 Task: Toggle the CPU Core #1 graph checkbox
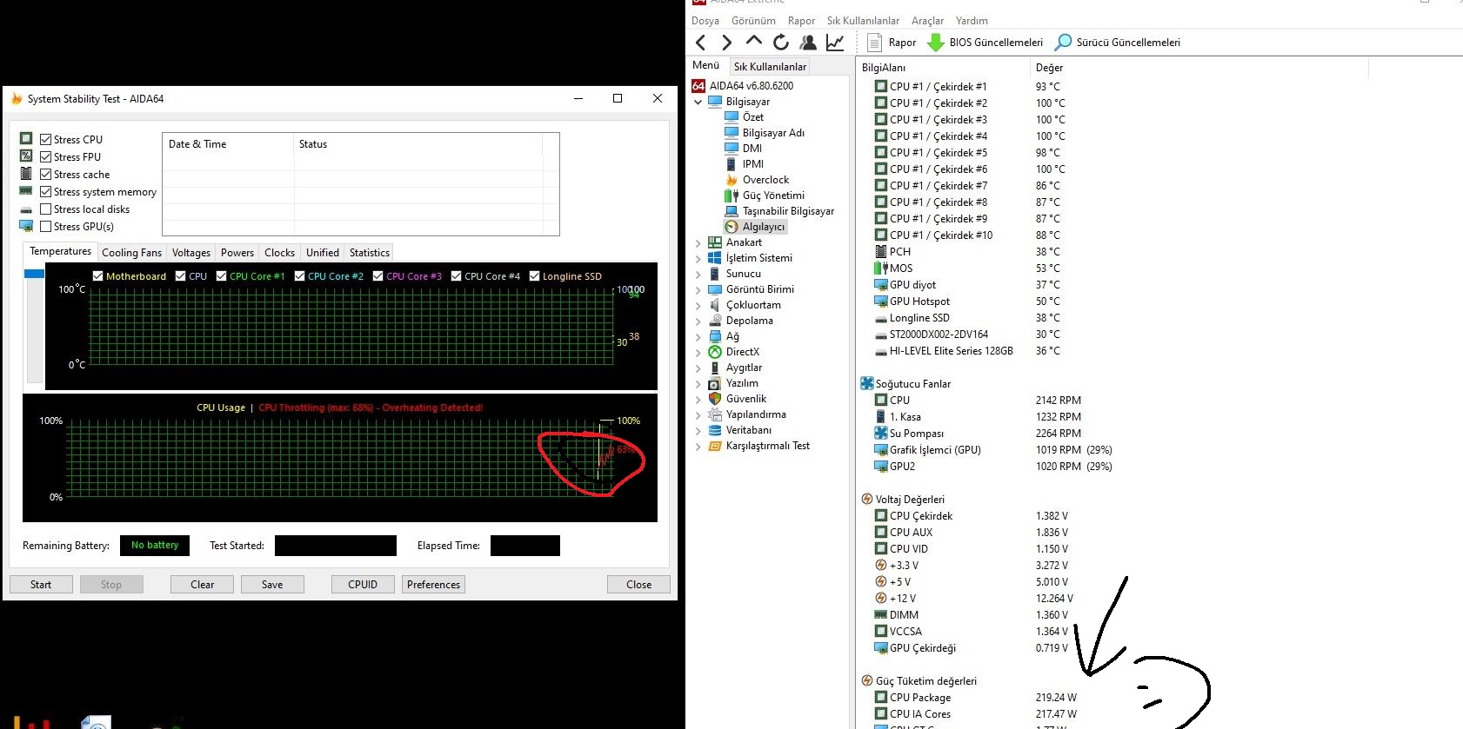point(222,276)
